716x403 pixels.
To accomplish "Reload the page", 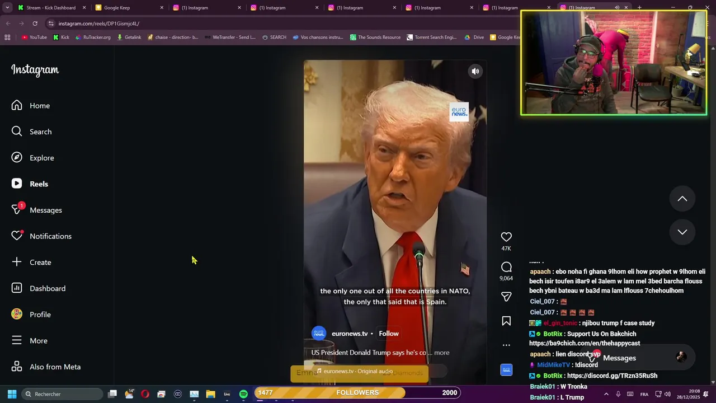I will point(35,24).
